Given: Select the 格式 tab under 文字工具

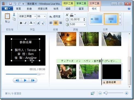Looking at the screenshot, I should (x=94, y=9).
